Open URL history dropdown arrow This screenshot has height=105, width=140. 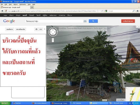(x=100, y=11)
